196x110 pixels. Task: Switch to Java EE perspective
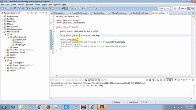point(182,8)
